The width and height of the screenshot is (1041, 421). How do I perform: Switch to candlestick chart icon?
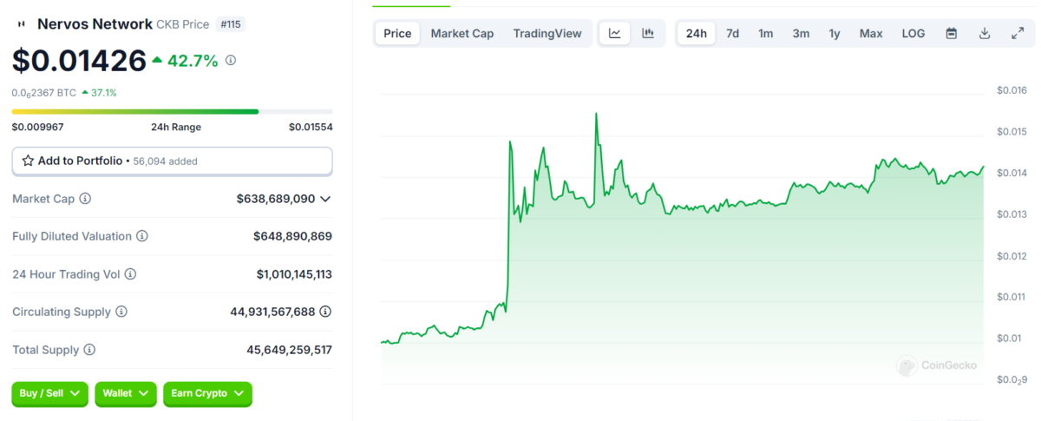648,34
